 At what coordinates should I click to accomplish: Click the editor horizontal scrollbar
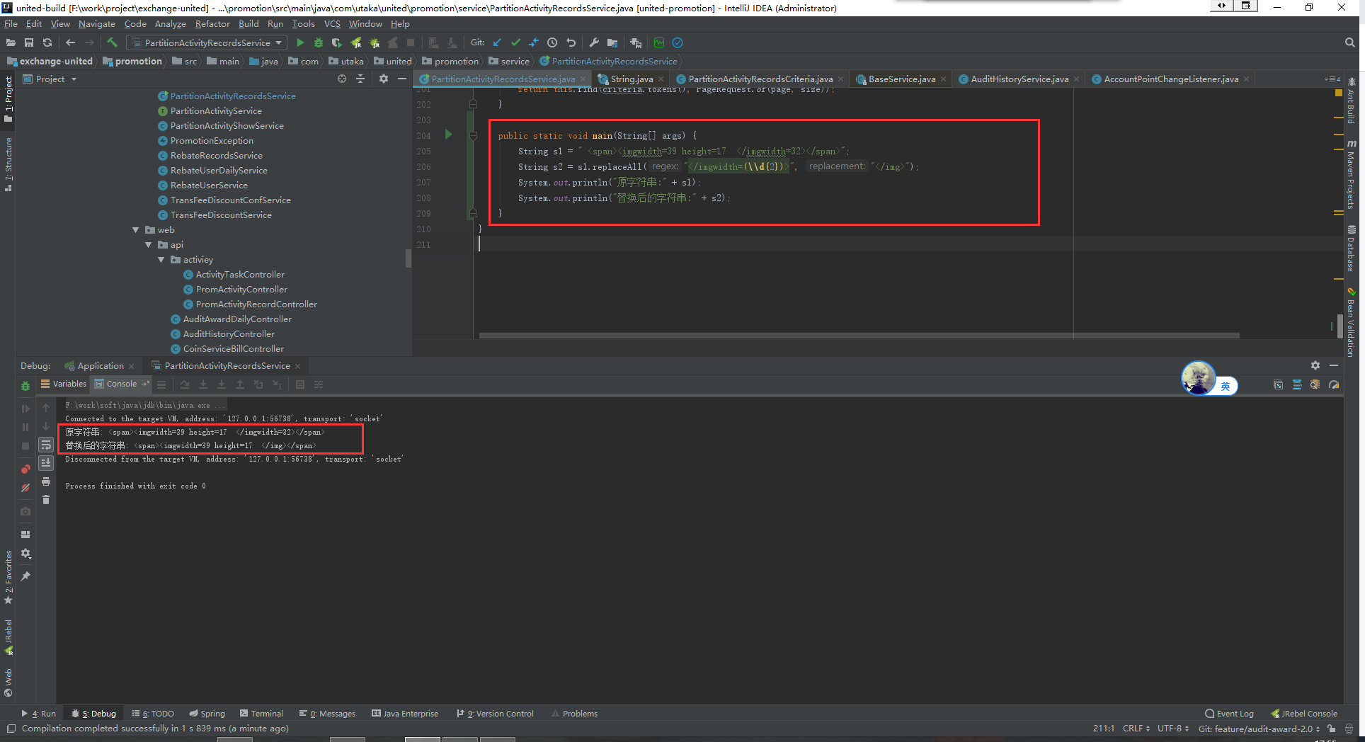(x=859, y=336)
